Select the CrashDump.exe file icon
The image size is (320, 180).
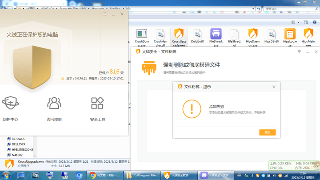142,34
